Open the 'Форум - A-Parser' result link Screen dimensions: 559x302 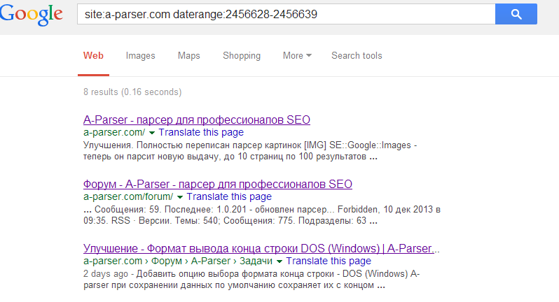tap(218, 185)
